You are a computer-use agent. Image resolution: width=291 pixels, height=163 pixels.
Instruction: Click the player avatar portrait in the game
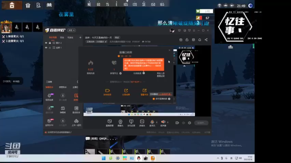pos(6,27)
